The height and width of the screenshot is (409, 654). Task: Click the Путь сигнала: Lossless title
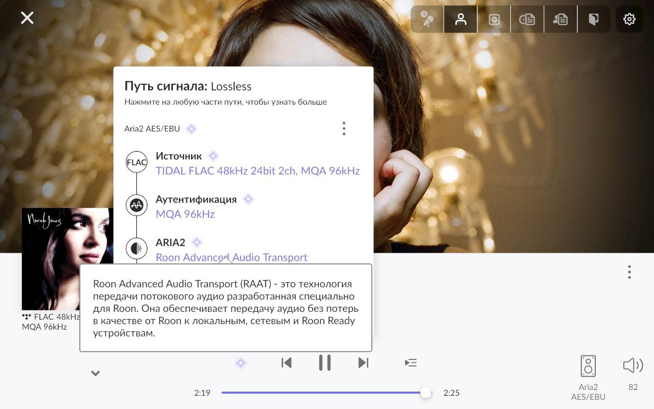(x=188, y=86)
